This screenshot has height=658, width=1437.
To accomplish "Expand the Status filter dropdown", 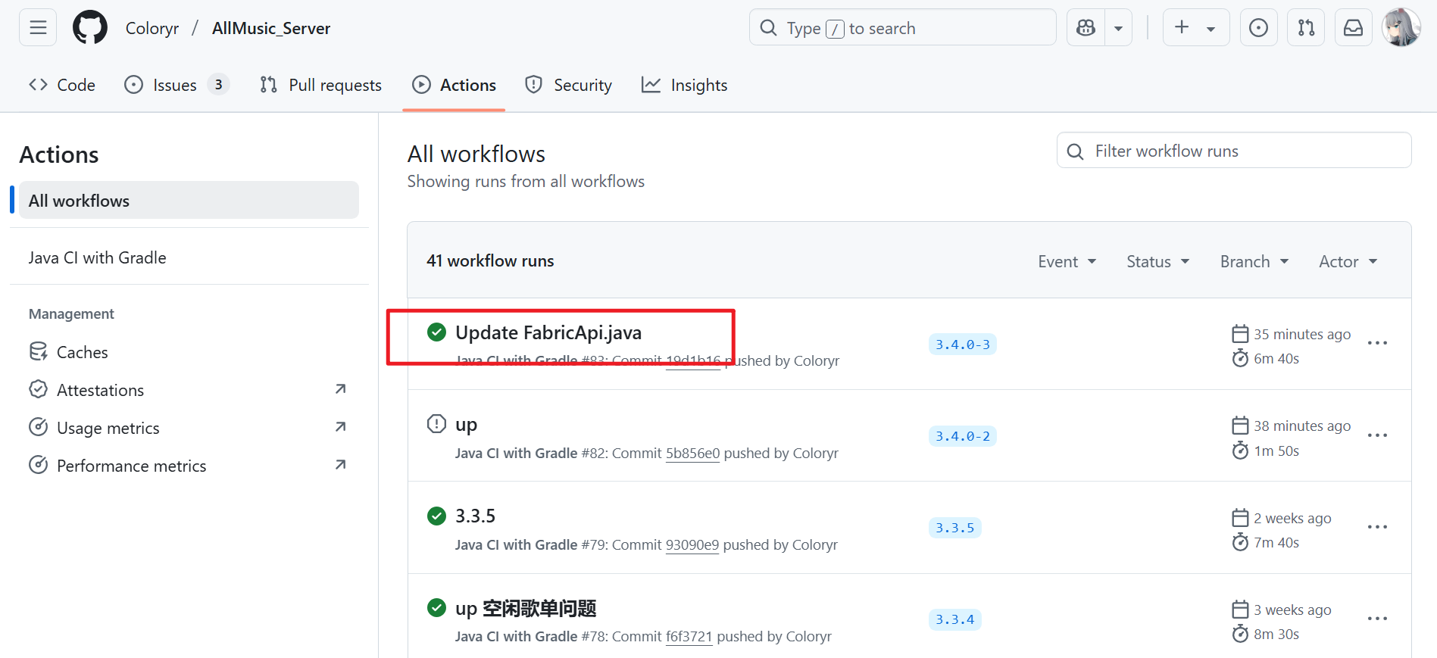I will (1157, 261).
